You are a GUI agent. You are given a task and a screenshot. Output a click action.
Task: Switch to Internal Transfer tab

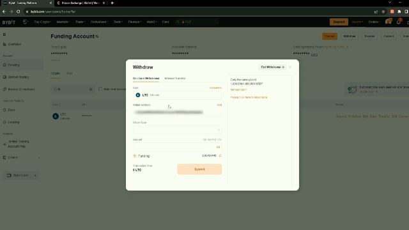point(174,78)
